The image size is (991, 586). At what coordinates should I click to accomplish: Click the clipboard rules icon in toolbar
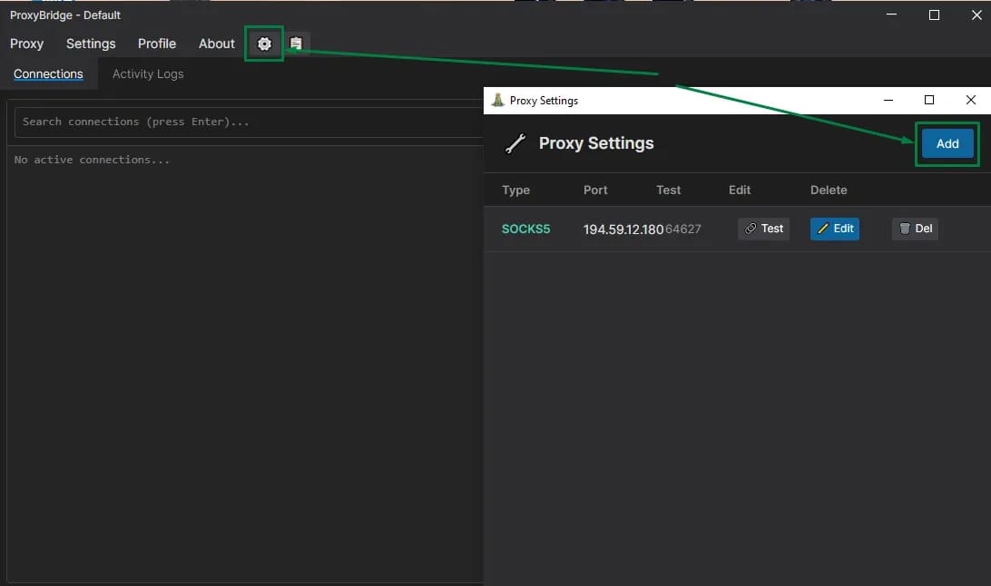pyautogui.click(x=296, y=43)
